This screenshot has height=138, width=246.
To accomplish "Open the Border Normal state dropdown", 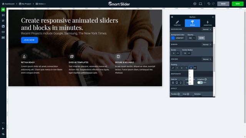I will [207, 44].
